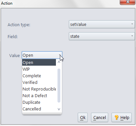Collapse the Value combo box arrow
The image size is (136, 126).
(x=60, y=55)
